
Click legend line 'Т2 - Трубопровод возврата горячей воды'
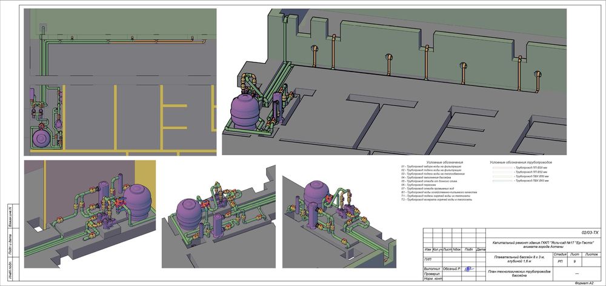point(438,200)
